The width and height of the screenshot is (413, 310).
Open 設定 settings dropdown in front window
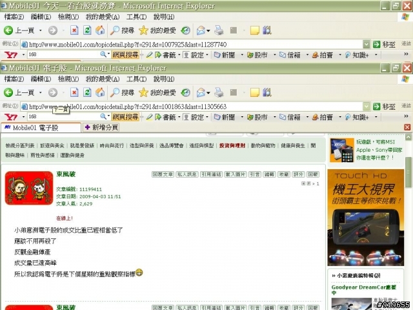(x=207, y=117)
